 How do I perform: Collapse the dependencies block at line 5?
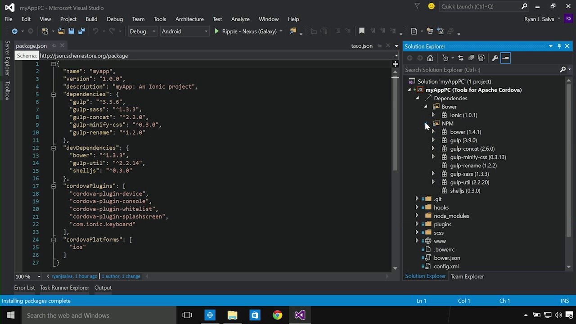click(x=53, y=94)
